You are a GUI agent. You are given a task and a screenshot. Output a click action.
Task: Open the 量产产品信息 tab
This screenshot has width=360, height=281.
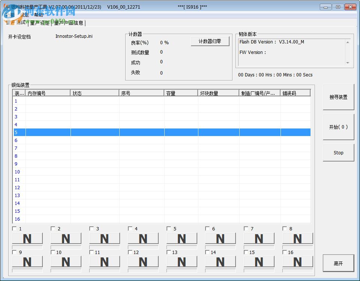pos(69,22)
